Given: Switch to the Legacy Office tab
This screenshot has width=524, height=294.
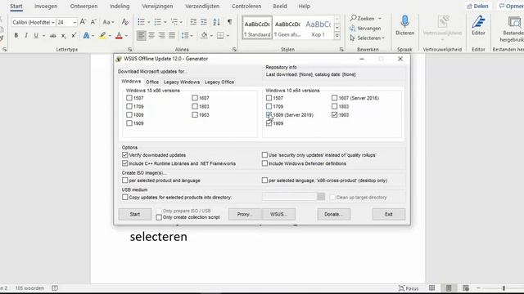Looking at the screenshot, I should tap(219, 82).
